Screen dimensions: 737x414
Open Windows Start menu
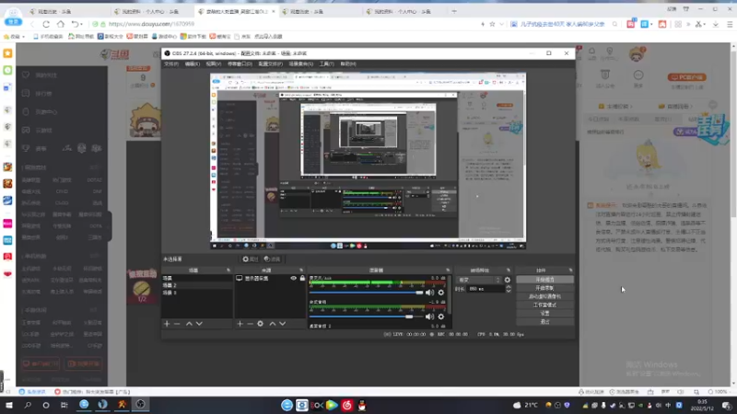pos(9,405)
